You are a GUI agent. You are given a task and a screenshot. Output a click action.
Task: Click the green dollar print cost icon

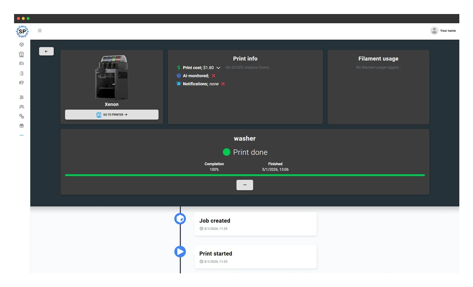(179, 68)
